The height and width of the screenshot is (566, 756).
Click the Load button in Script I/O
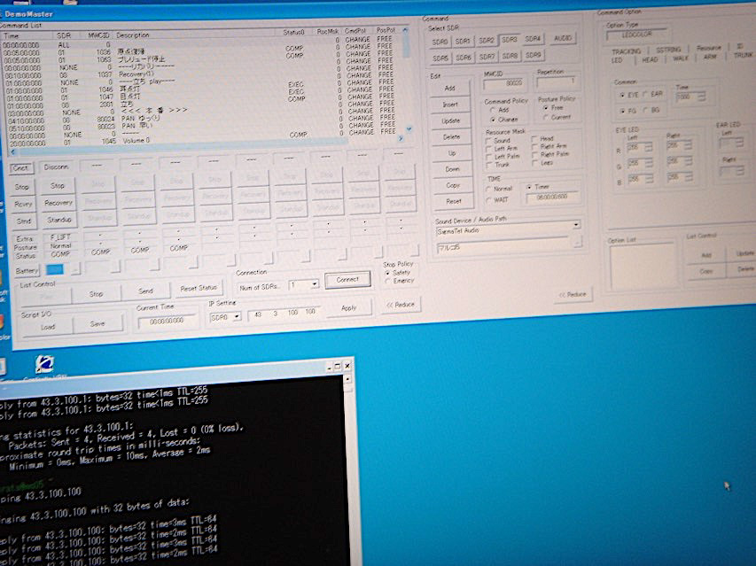tap(47, 327)
